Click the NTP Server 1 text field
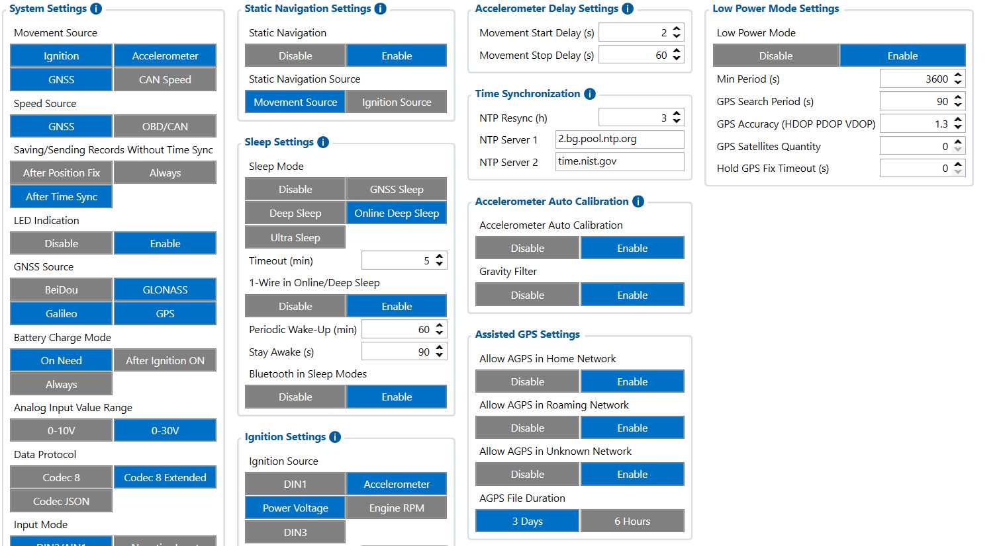Viewport: 1001px width, 546px height. coord(619,139)
